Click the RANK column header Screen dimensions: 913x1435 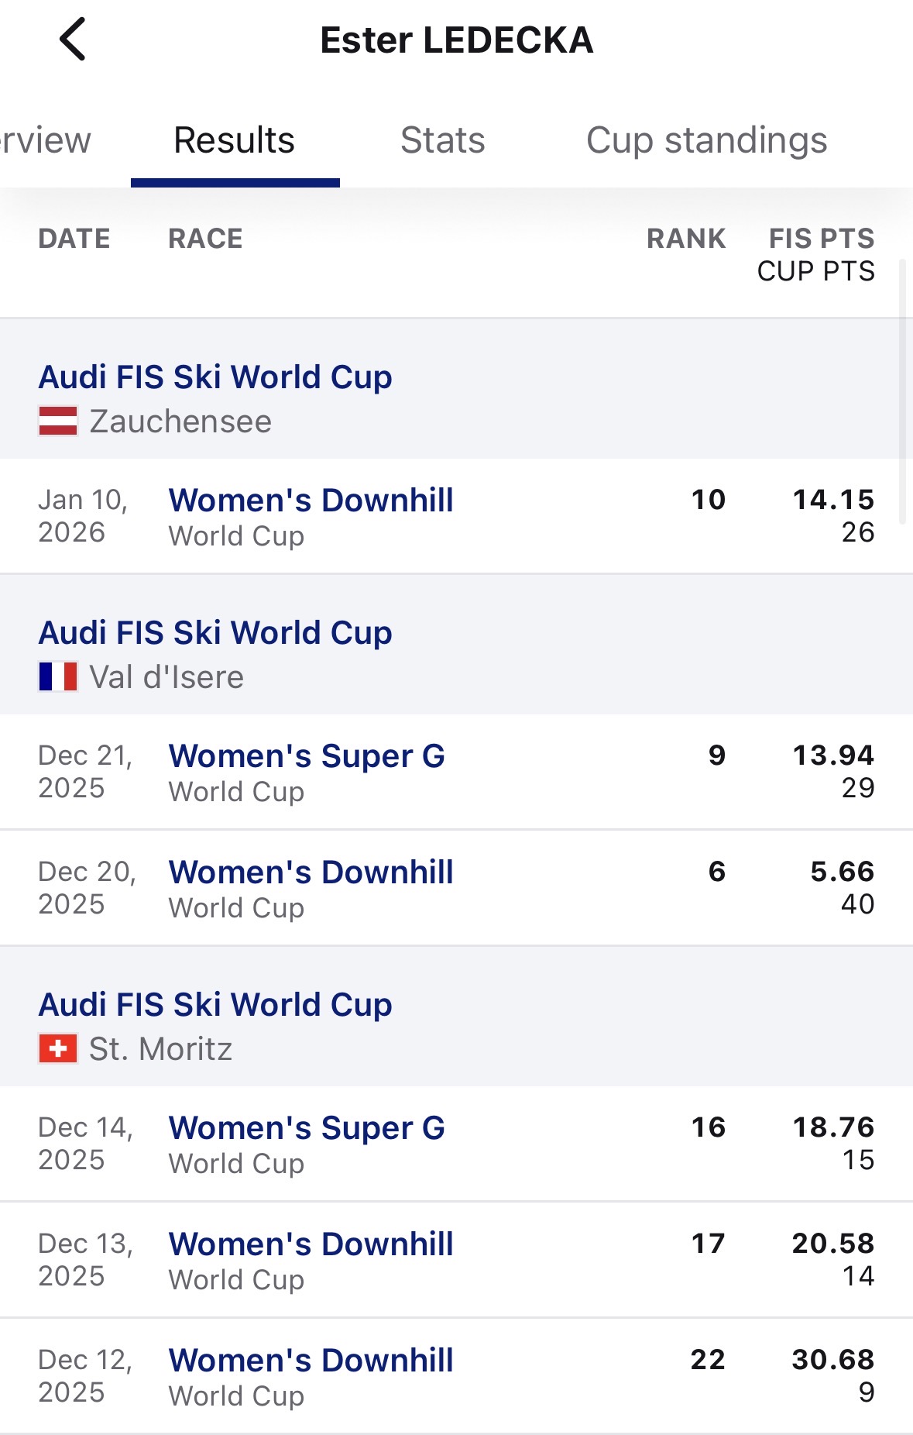click(685, 239)
